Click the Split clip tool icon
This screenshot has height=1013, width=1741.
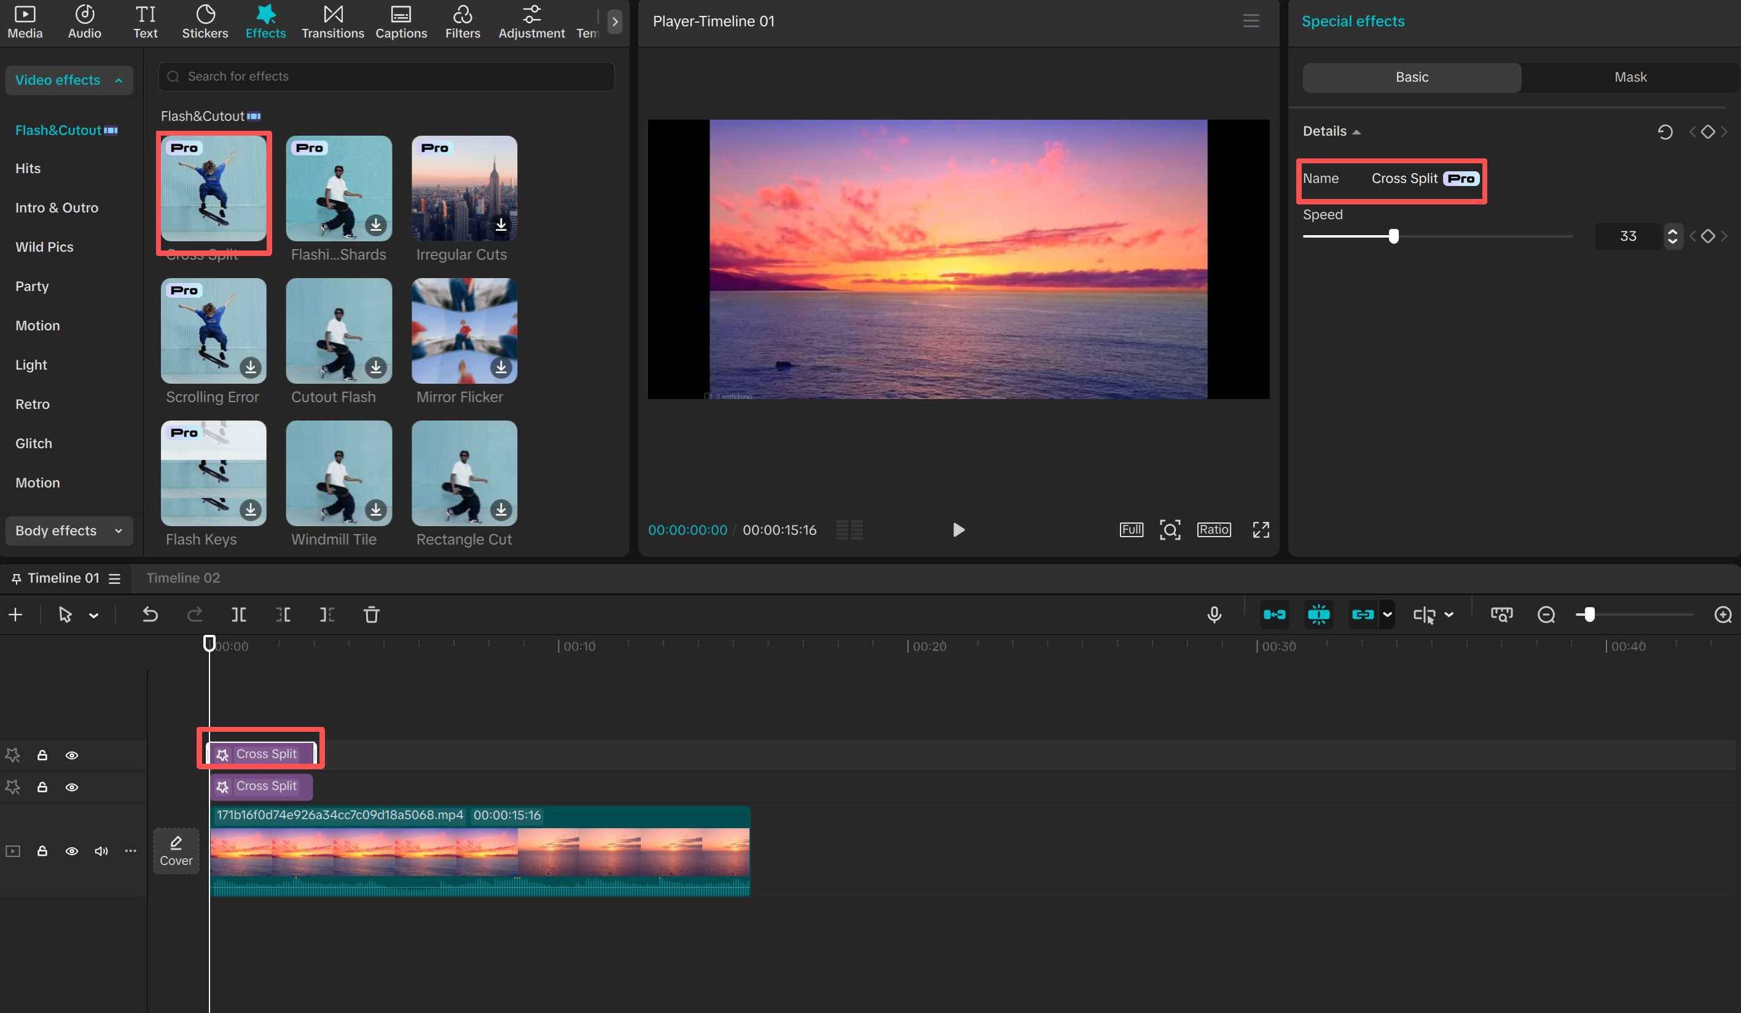coord(238,615)
